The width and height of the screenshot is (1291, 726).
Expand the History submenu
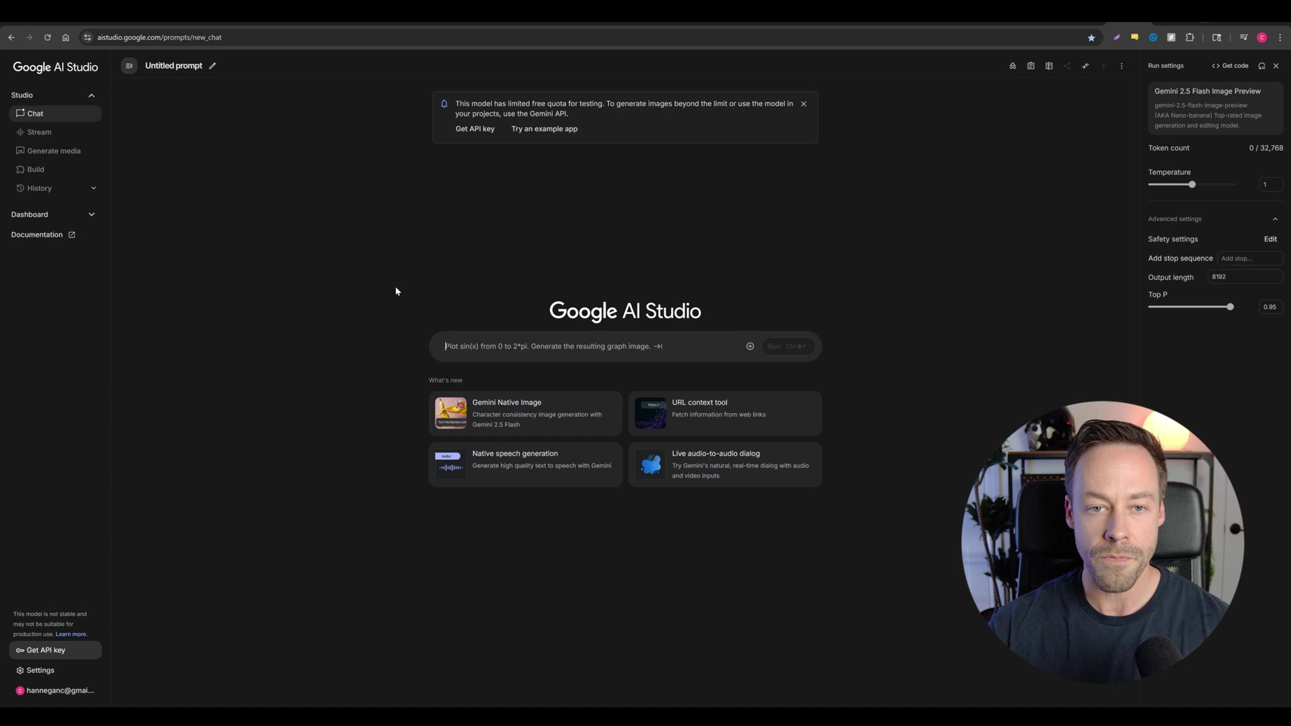93,188
